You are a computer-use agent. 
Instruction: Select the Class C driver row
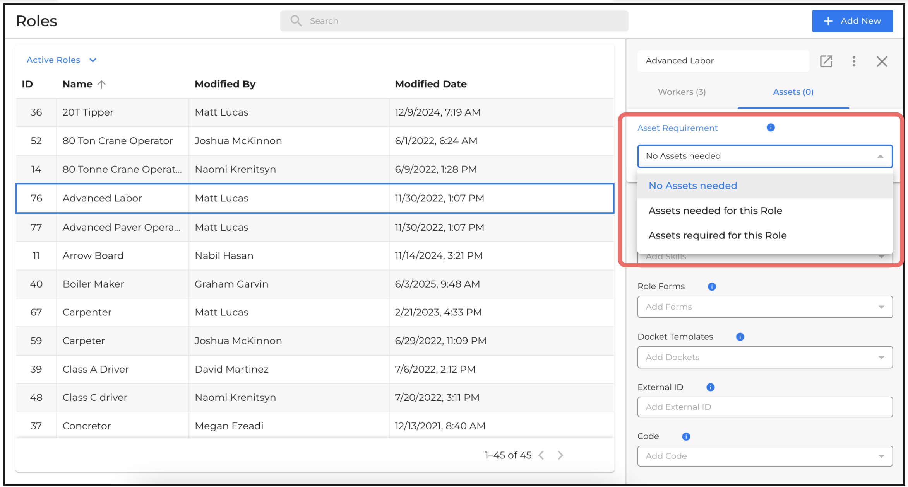pos(315,397)
